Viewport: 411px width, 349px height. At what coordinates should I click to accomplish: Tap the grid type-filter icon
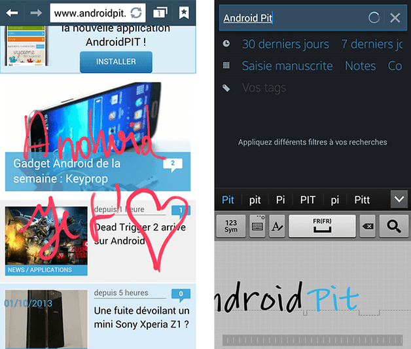(226, 65)
